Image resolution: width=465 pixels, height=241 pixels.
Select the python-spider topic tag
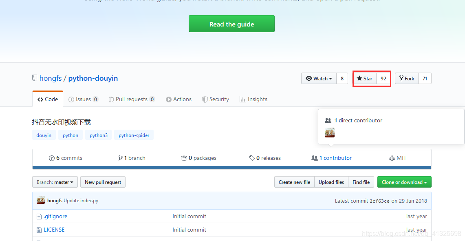click(x=134, y=135)
